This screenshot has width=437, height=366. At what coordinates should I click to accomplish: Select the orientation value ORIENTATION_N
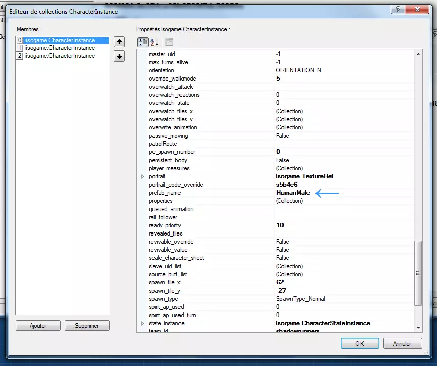[298, 70]
